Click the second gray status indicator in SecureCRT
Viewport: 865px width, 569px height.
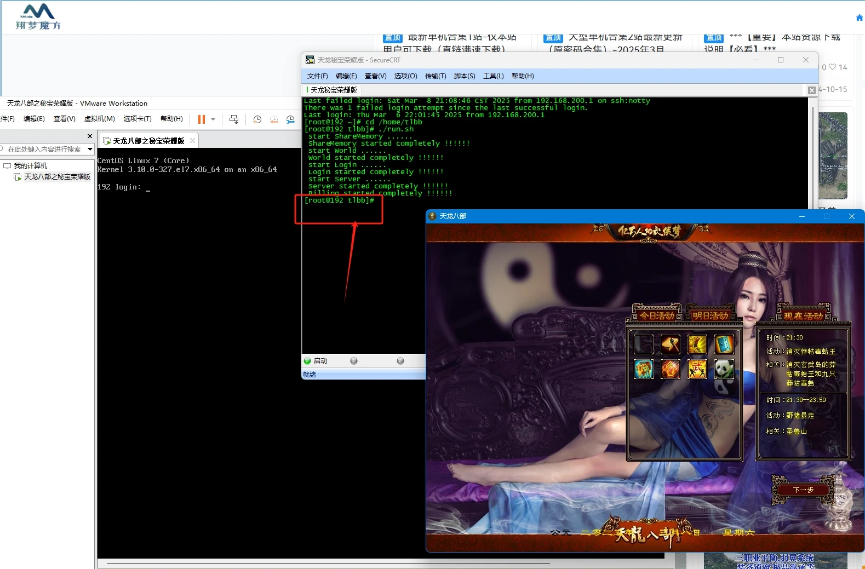click(x=400, y=361)
